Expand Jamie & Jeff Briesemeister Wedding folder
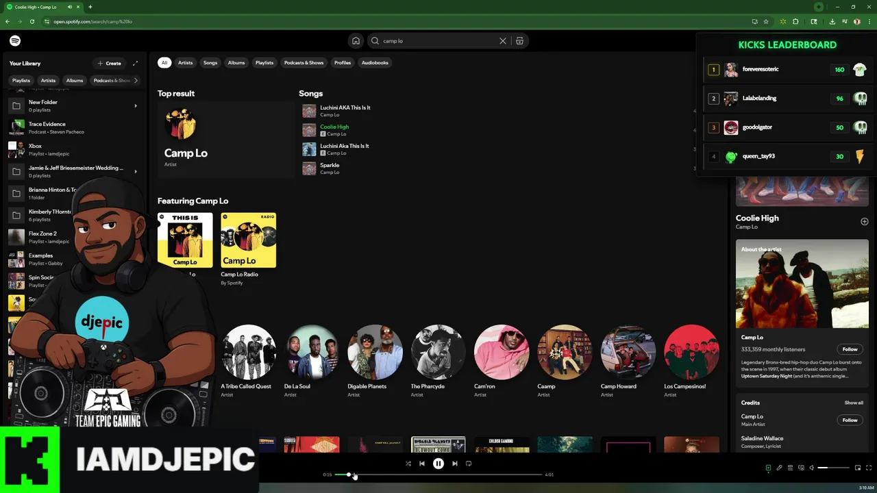This screenshot has width=877, height=493. click(x=136, y=171)
